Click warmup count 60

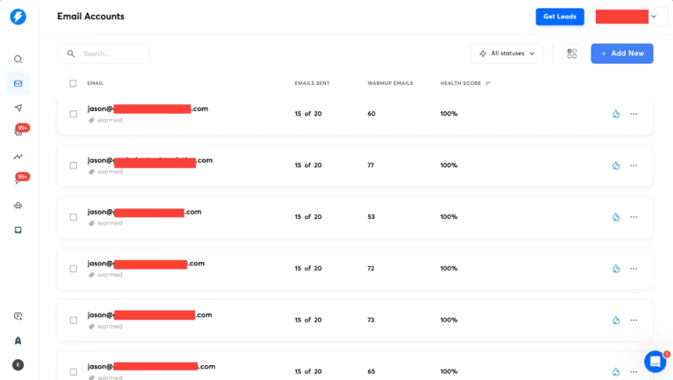pyautogui.click(x=372, y=114)
